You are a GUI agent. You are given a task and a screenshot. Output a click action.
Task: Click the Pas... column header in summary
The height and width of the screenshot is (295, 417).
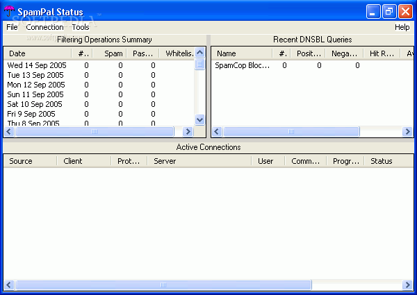point(142,53)
